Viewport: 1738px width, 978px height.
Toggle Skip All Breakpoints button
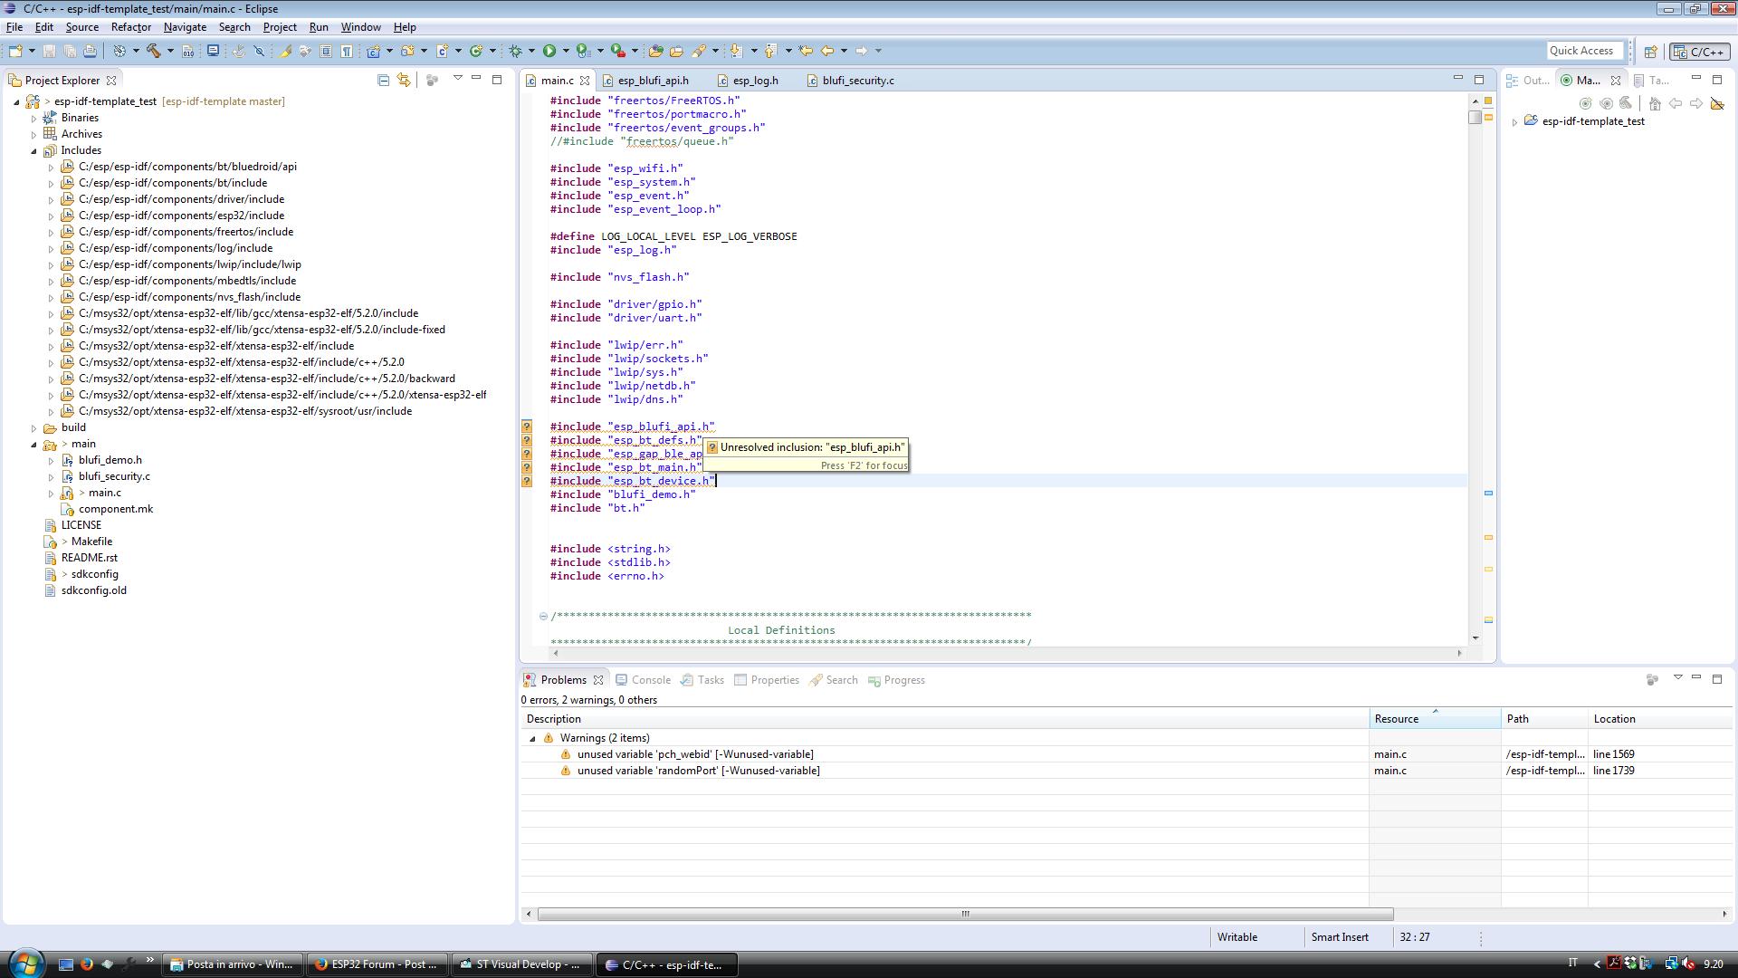click(259, 51)
